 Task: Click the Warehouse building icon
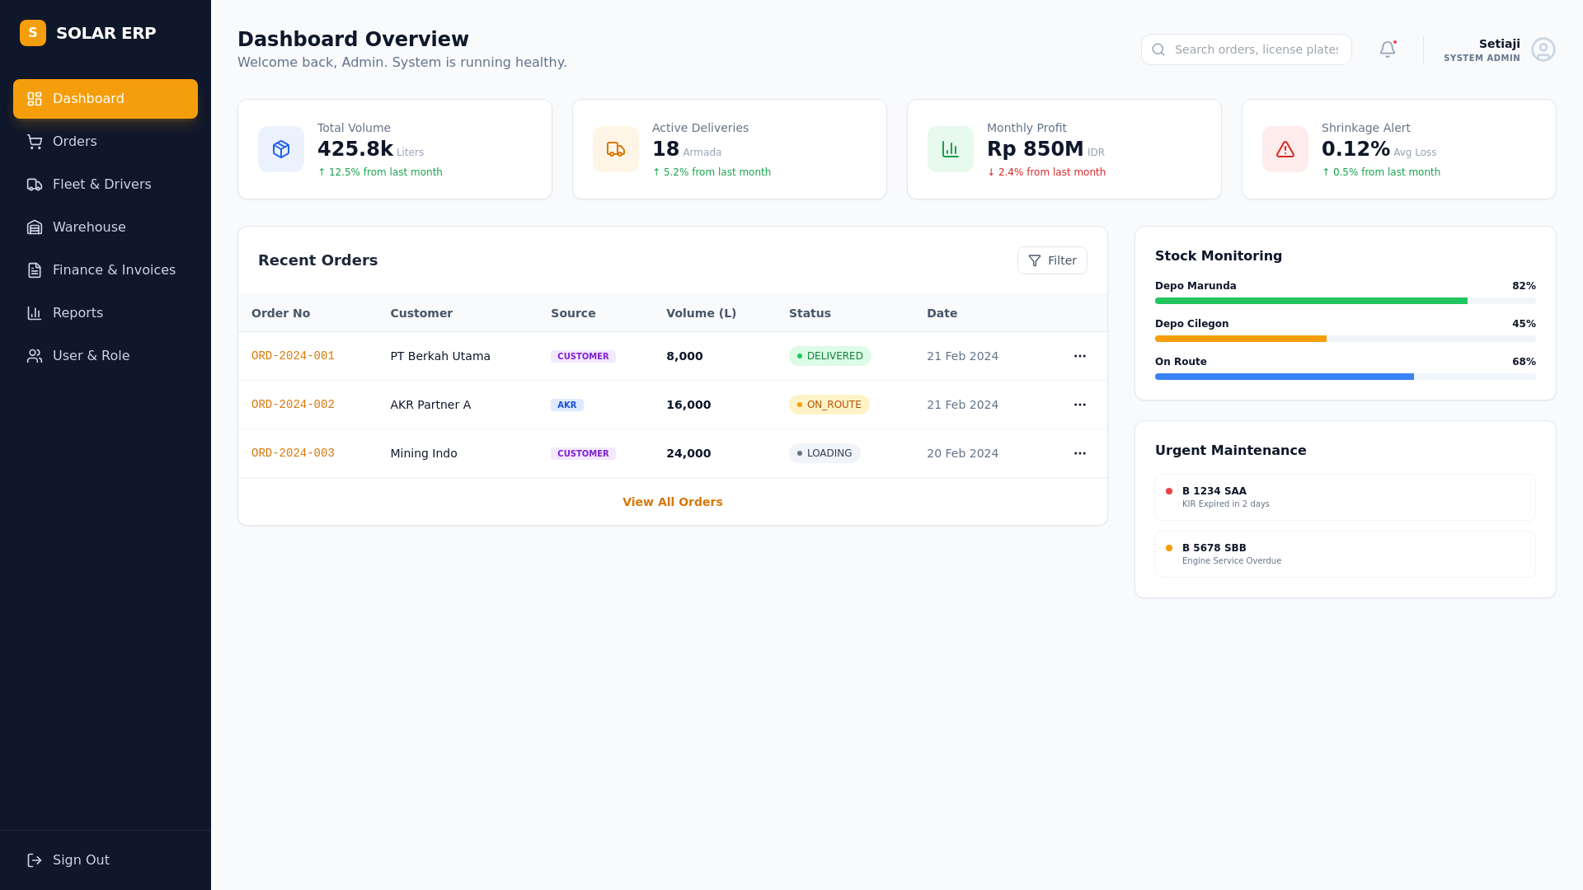(x=35, y=227)
